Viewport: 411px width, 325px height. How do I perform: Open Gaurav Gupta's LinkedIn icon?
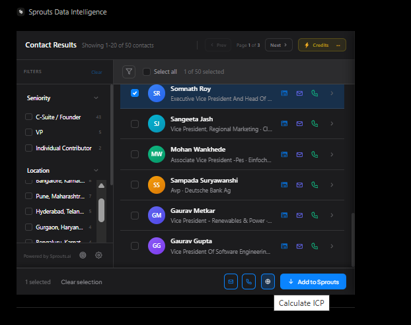(284, 246)
